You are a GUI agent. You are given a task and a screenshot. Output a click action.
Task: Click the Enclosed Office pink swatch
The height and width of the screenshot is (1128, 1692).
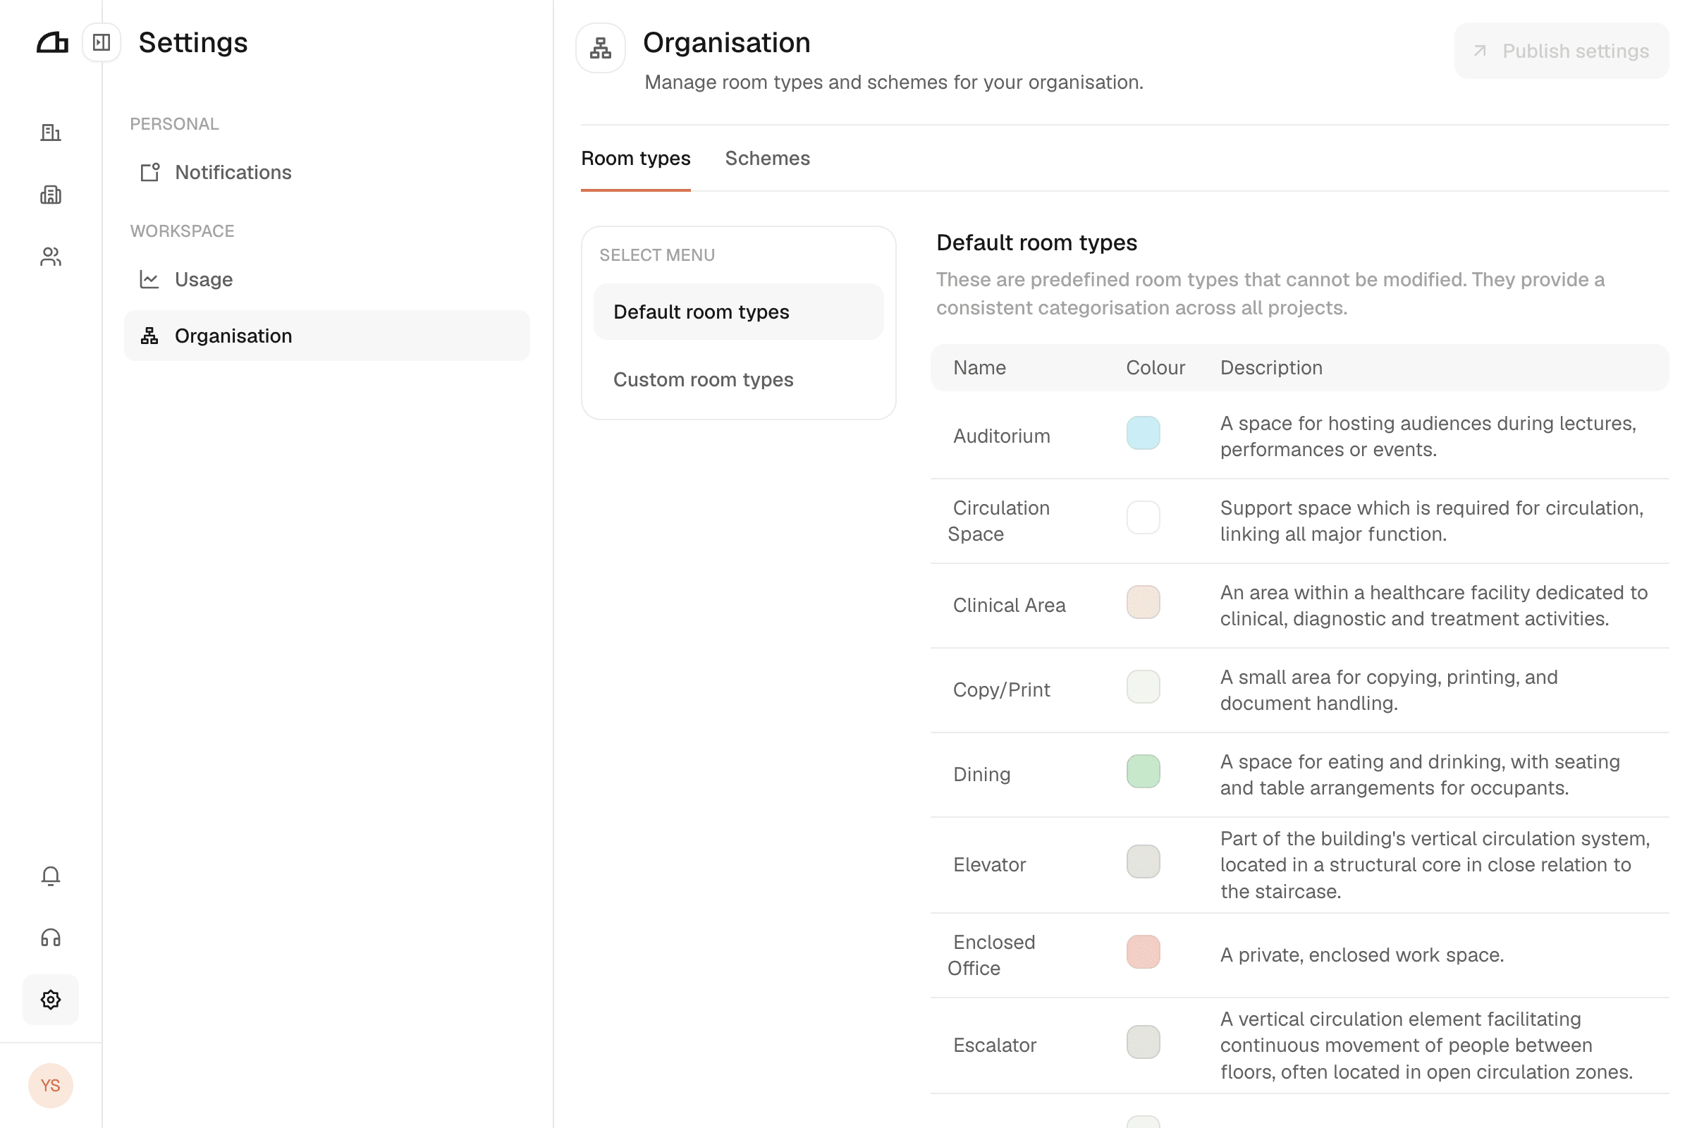(1143, 952)
